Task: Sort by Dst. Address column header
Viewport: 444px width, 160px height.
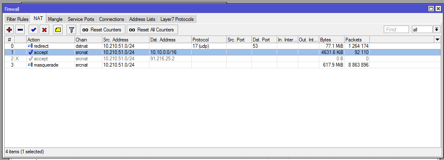Action: (x=170, y=40)
